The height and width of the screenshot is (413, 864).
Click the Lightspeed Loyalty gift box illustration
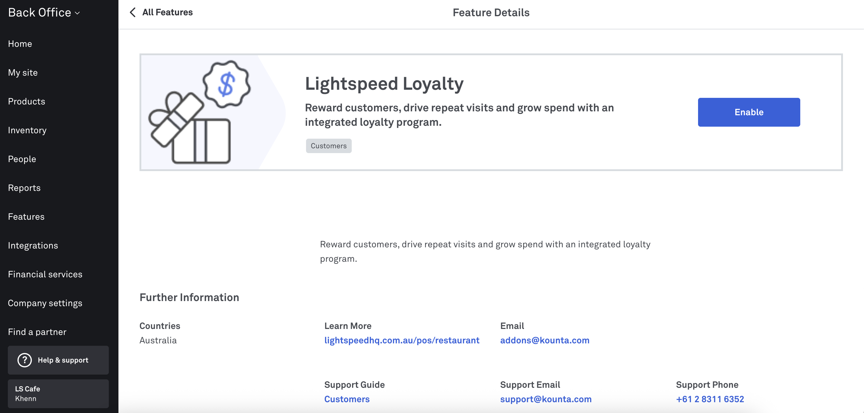point(200,112)
